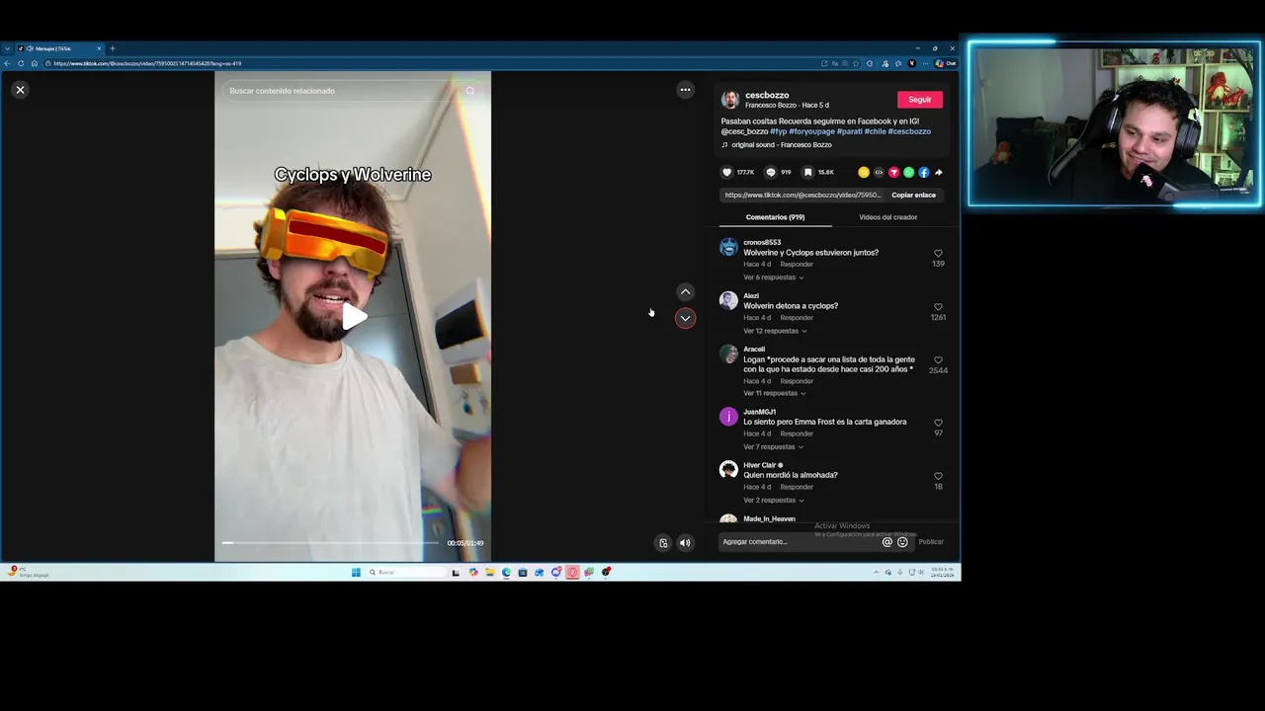Click the browser back arrow
This screenshot has width=1265, height=711.
(x=7, y=63)
